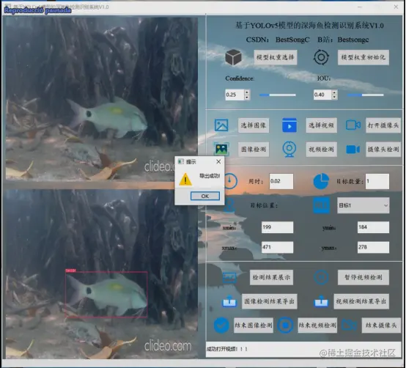406x368 pixels.
Task: Click the circular model initialization icon
Action: (321, 57)
